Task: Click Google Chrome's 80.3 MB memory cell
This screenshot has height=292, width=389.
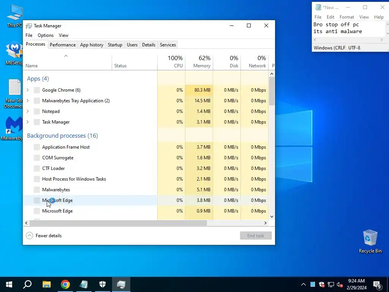Action: coord(199,90)
